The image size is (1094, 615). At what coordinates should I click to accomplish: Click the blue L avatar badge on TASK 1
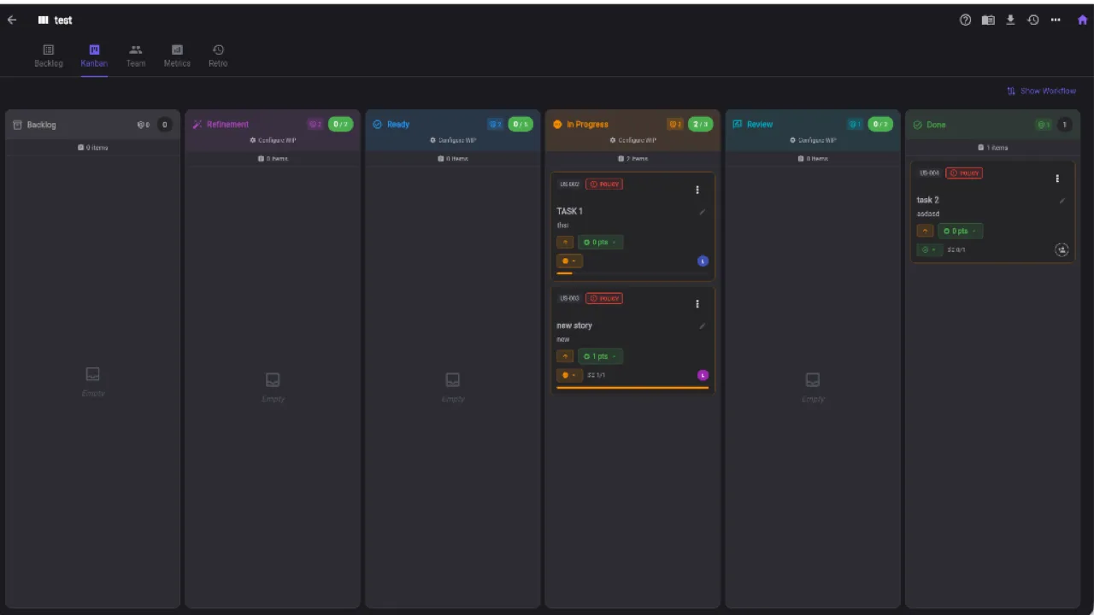click(703, 261)
